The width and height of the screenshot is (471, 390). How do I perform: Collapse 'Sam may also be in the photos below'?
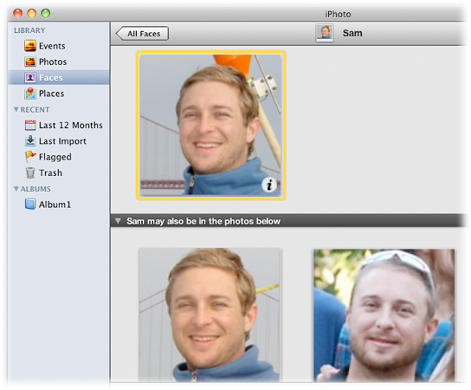(118, 221)
